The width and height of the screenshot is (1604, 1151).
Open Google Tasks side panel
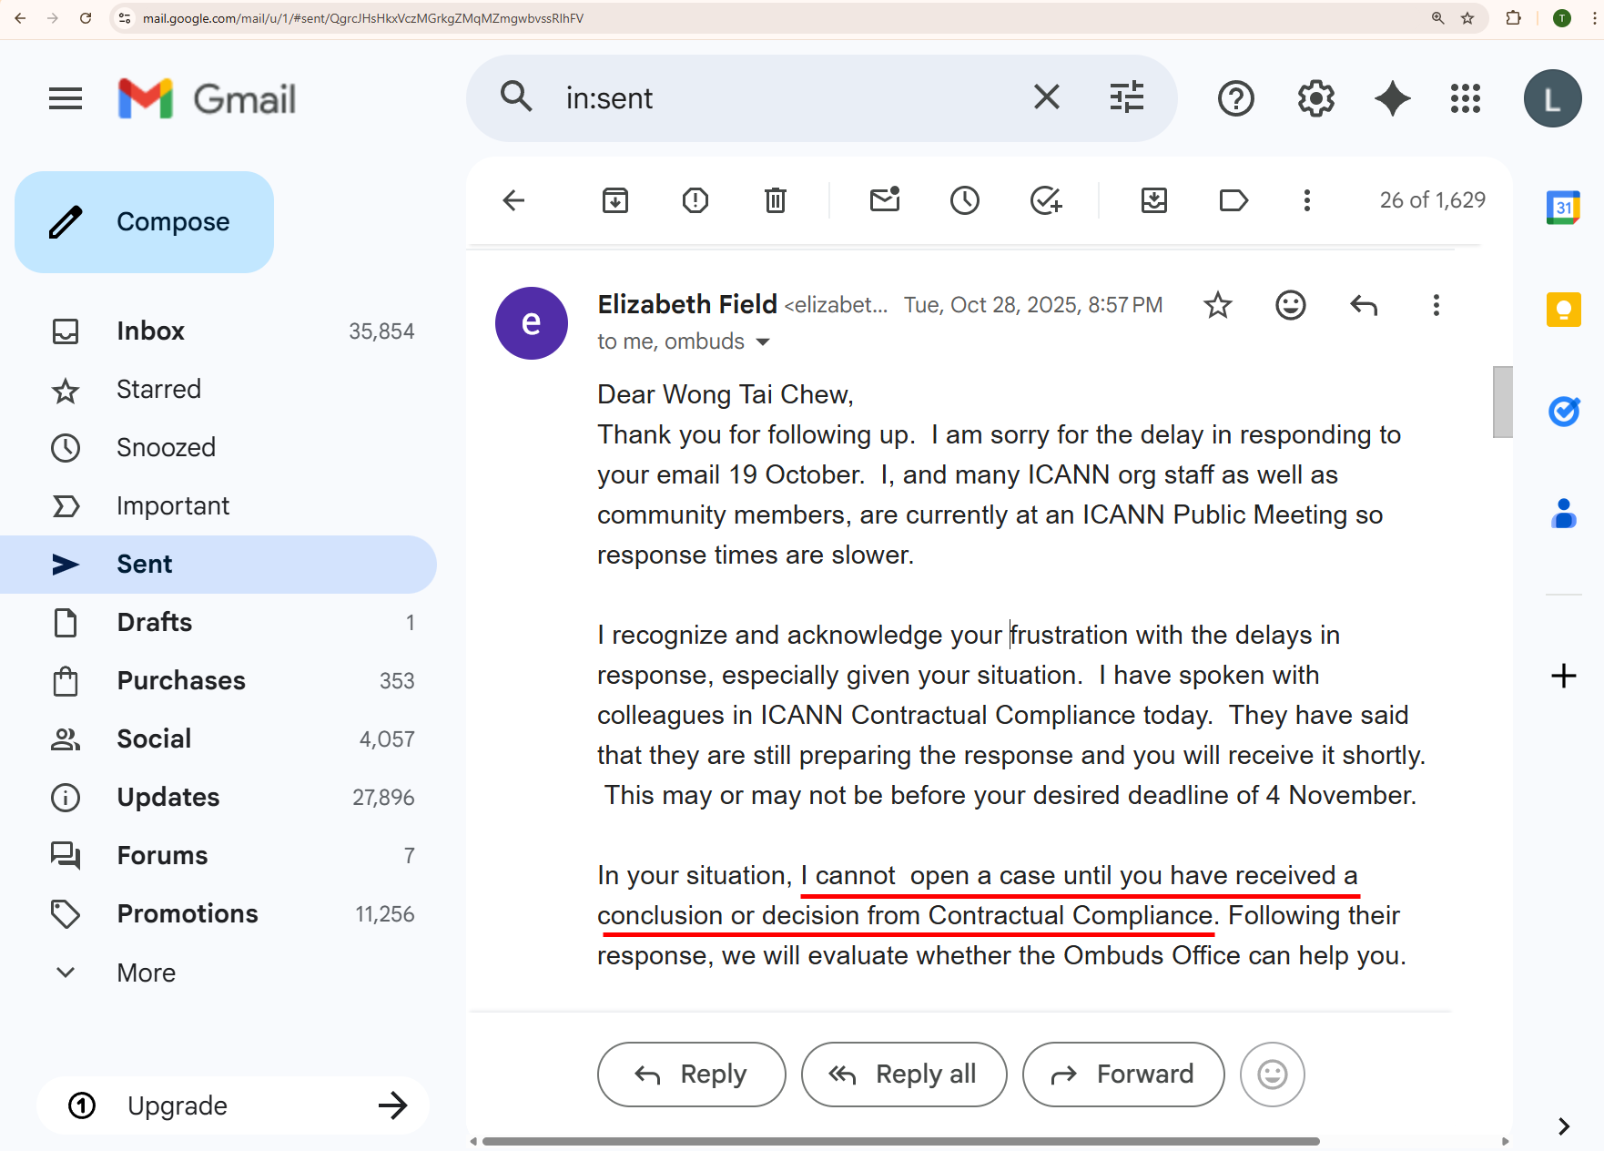point(1564,412)
